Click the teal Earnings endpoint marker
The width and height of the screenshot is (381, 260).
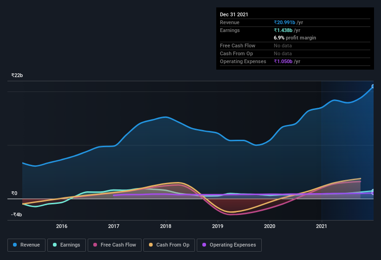click(373, 191)
